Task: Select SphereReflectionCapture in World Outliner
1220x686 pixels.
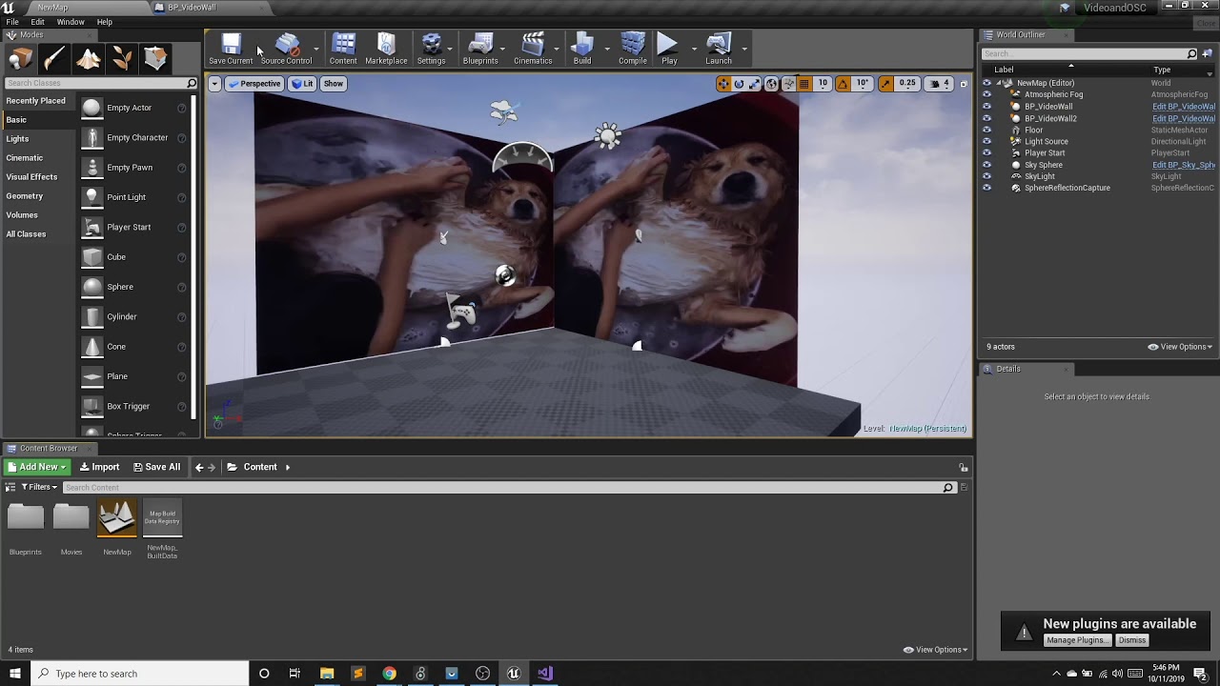Action: 1067,188
